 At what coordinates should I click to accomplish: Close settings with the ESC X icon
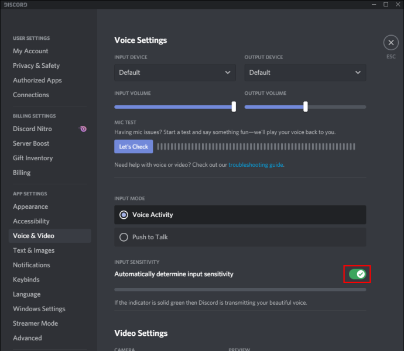point(391,43)
